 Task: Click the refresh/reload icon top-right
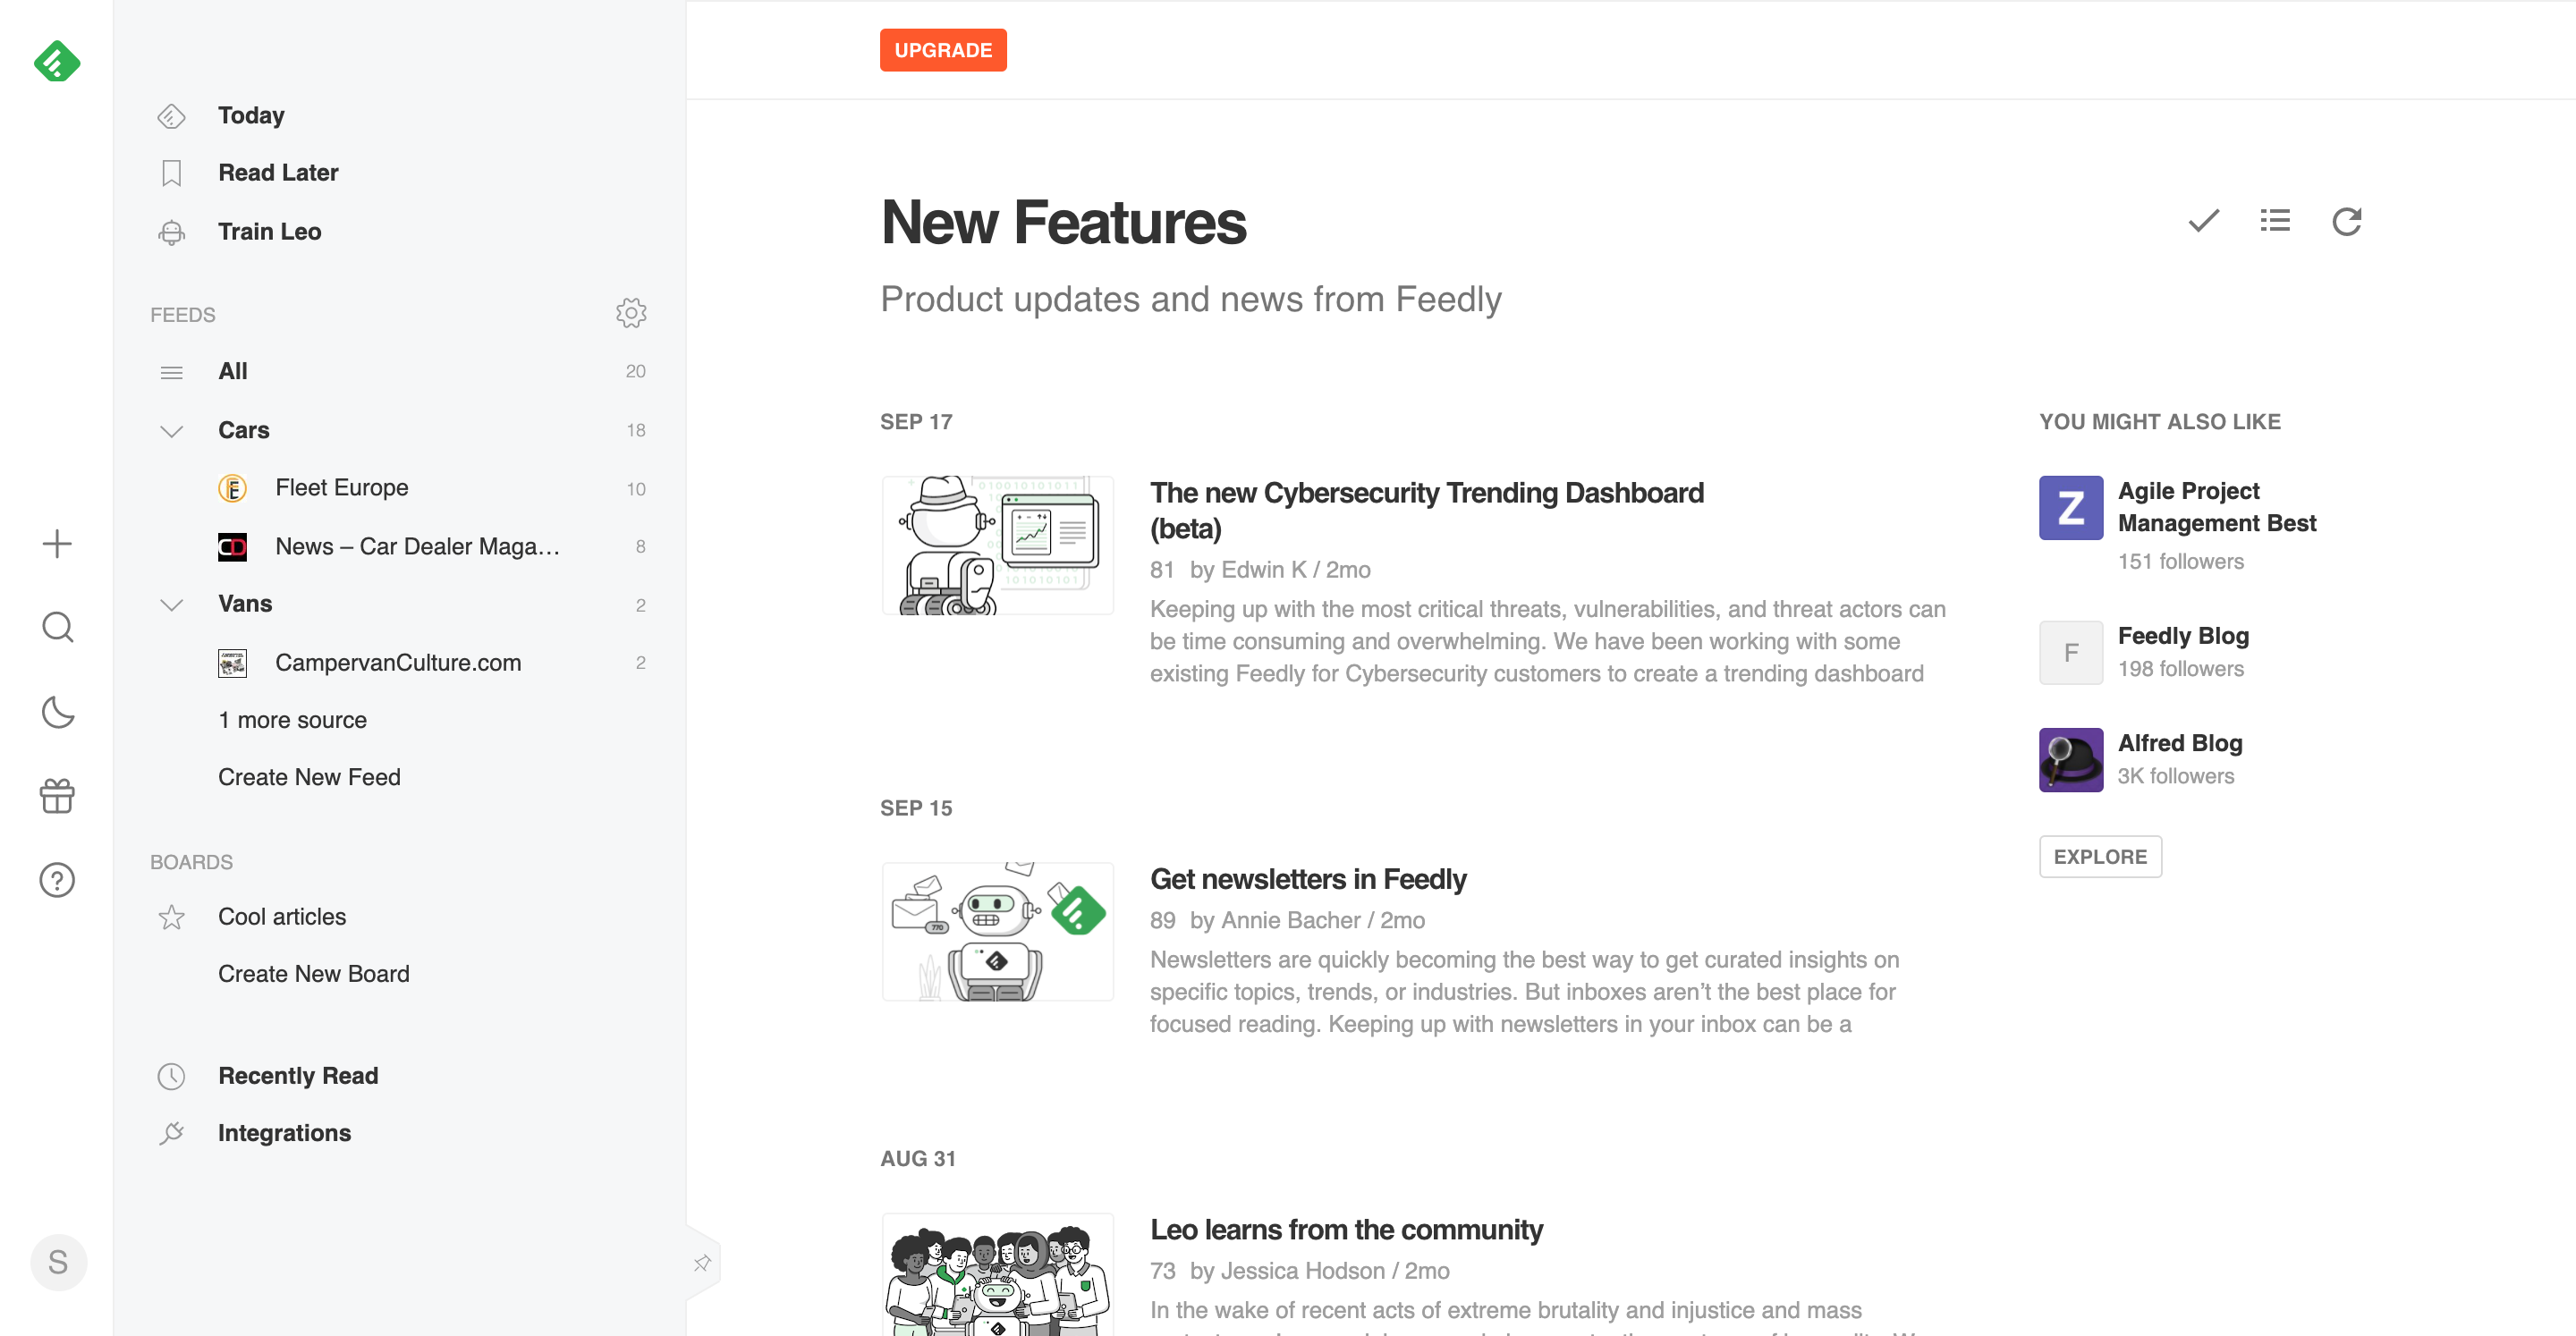pyautogui.click(x=2348, y=220)
